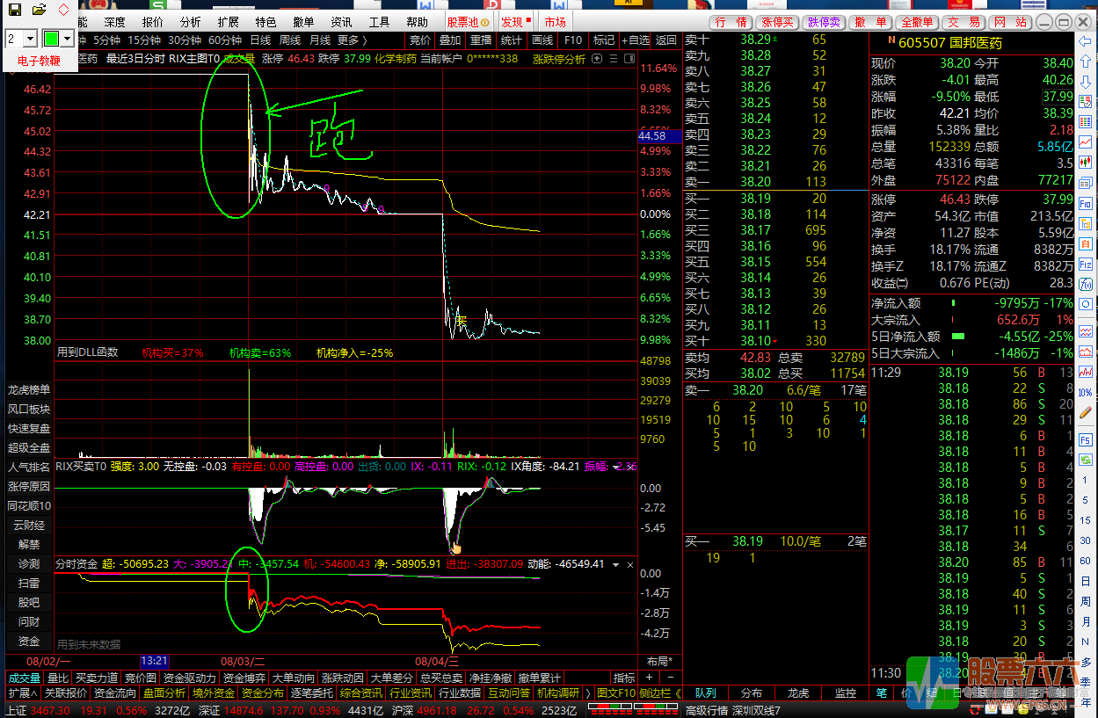Click the open folder icon
Screen dimensions: 1098x718
[x=39, y=10]
